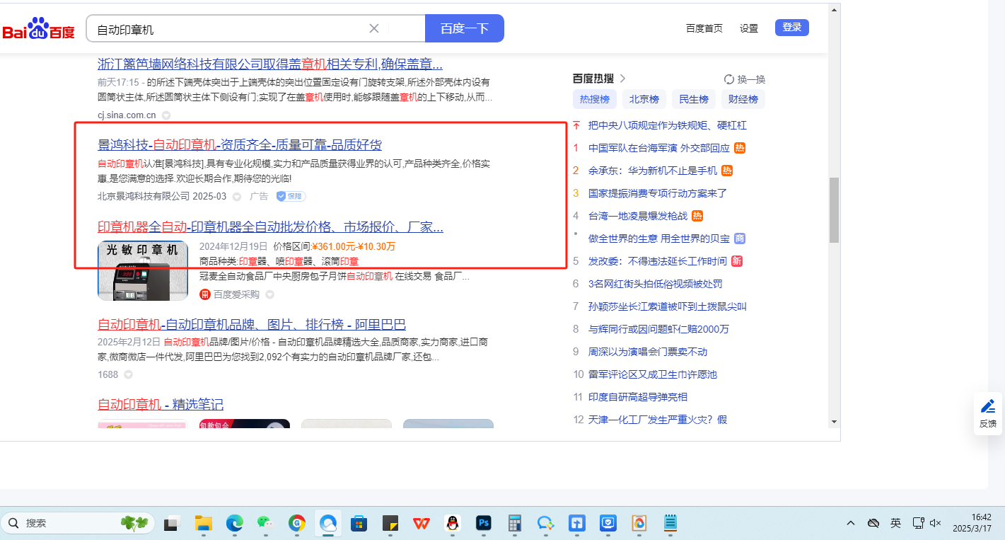Click the page vertical scrollbar thumb

tap(834, 209)
